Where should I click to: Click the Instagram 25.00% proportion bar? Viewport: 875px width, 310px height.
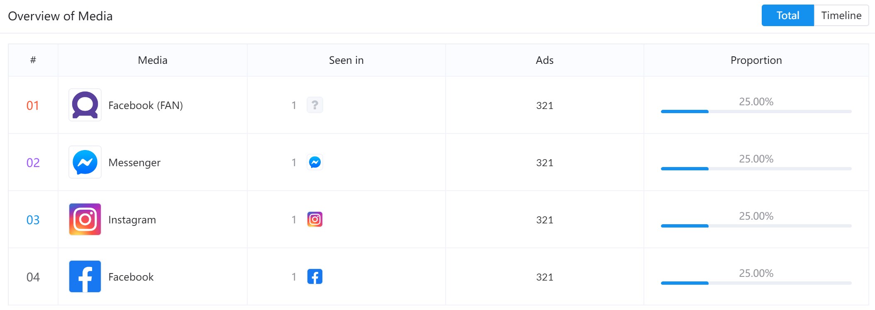(756, 226)
